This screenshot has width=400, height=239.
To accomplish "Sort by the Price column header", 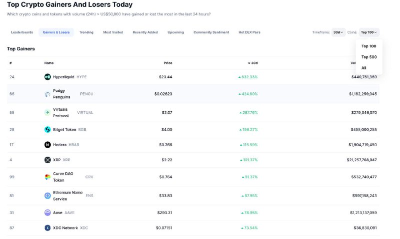I will (168, 63).
